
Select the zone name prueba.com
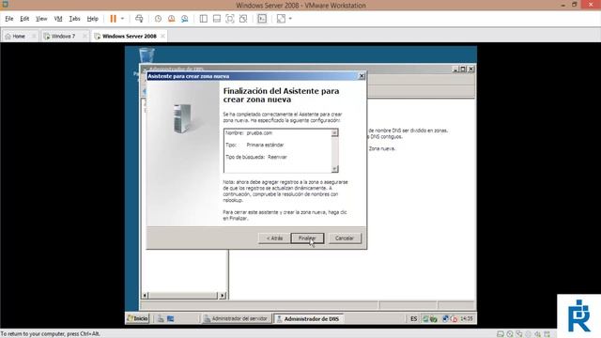coord(259,133)
